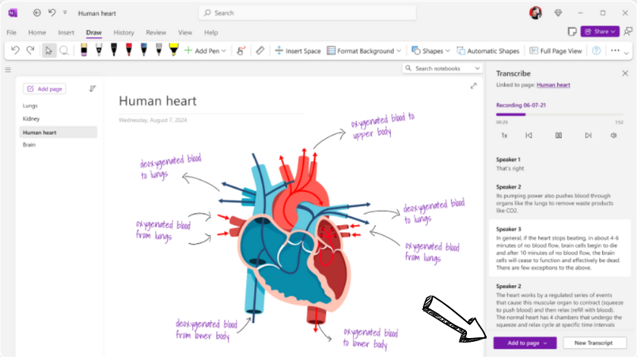The width and height of the screenshot is (637, 357).
Task: Change the 1x playback speed
Action: 504,136
